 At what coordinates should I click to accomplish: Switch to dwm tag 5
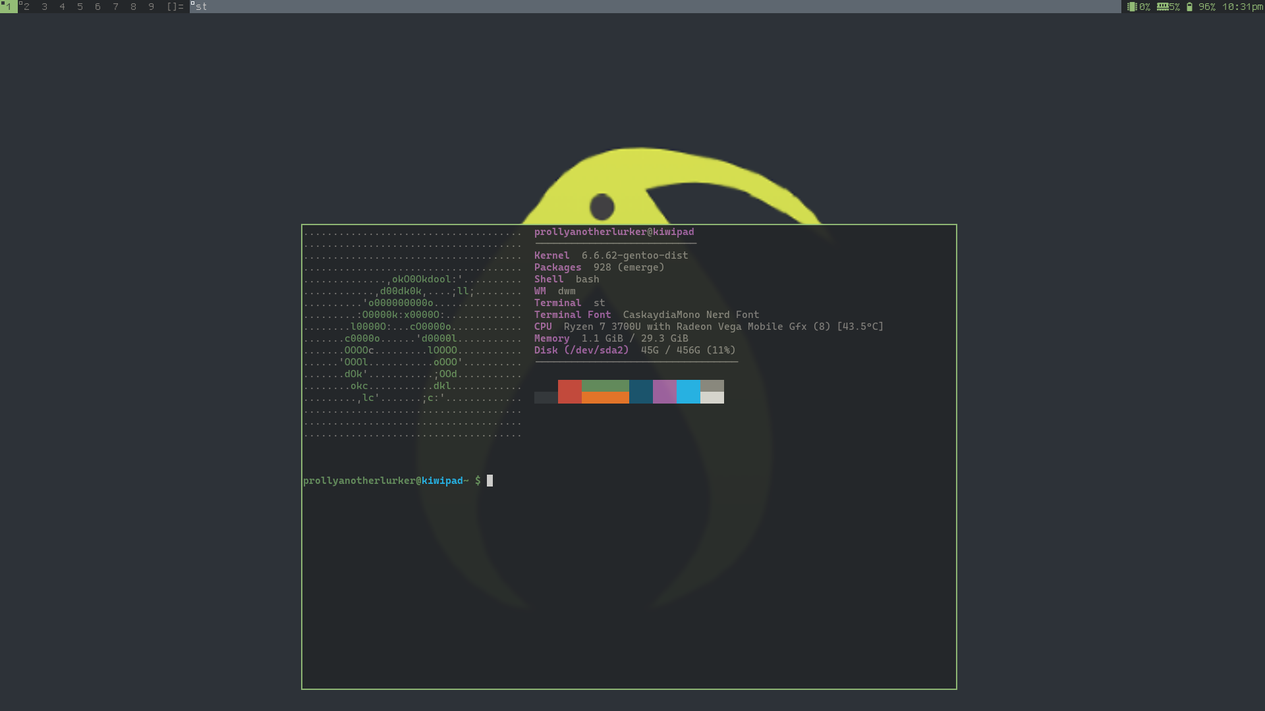[x=80, y=7]
